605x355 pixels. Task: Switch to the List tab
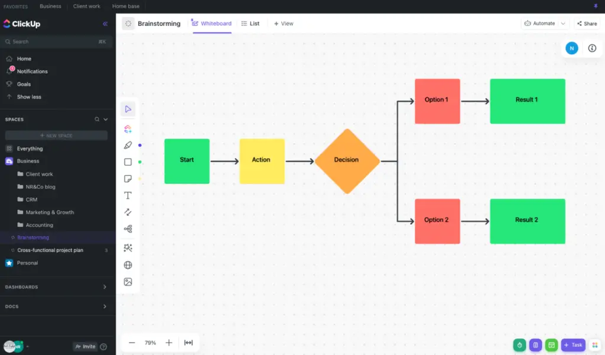tap(251, 24)
